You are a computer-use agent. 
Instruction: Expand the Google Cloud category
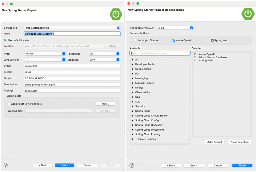point(132,69)
